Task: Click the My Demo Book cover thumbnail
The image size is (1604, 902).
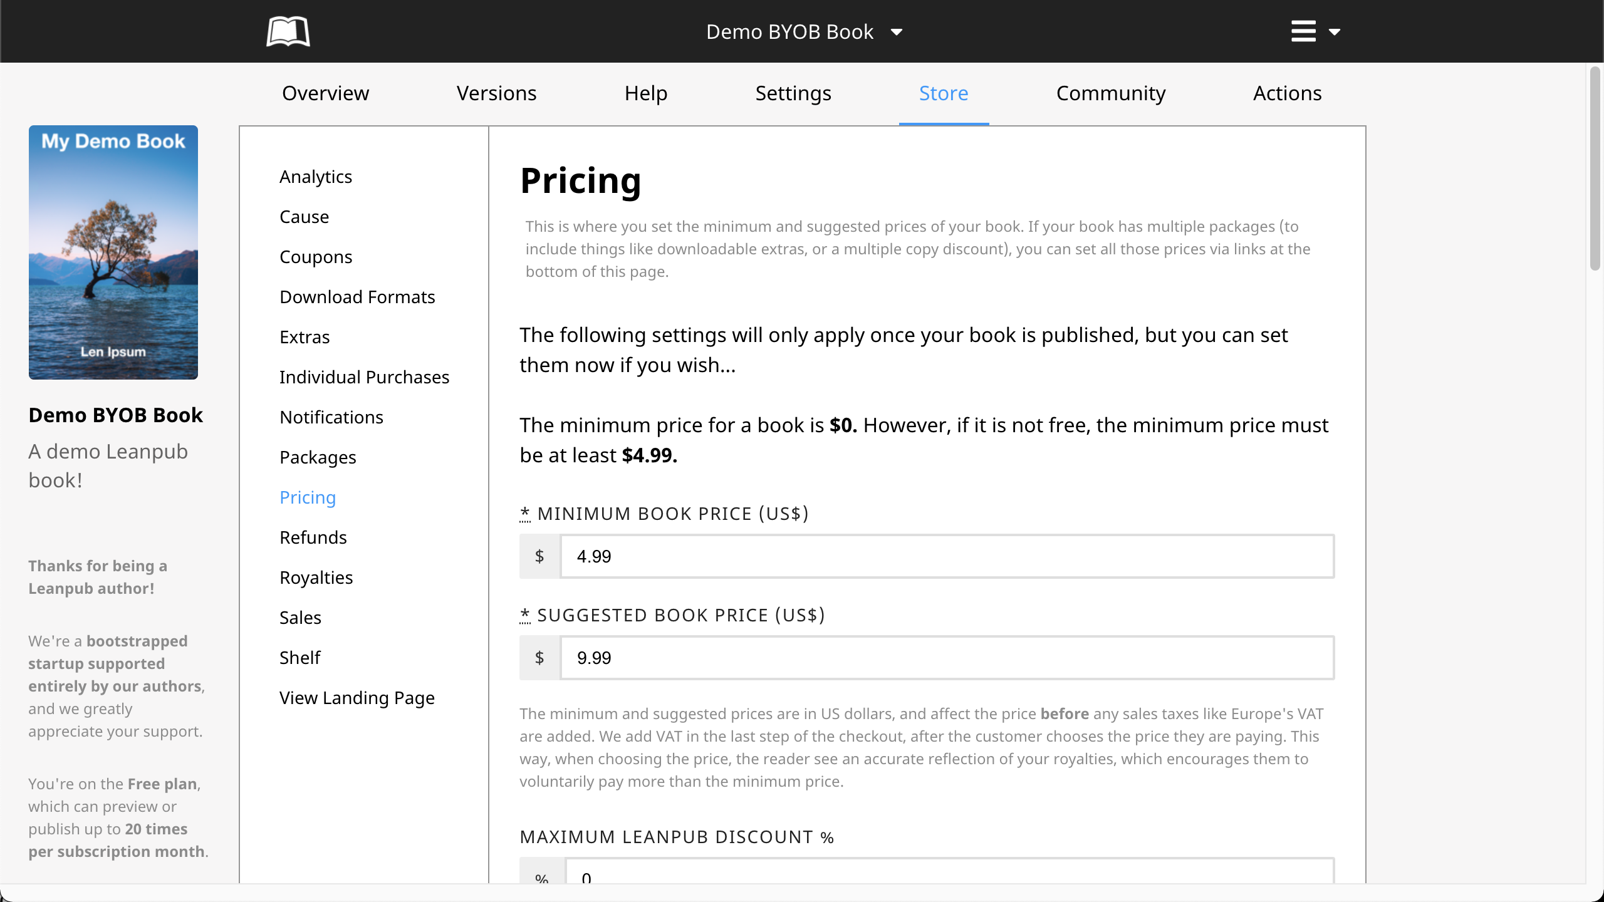Action: point(113,252)
